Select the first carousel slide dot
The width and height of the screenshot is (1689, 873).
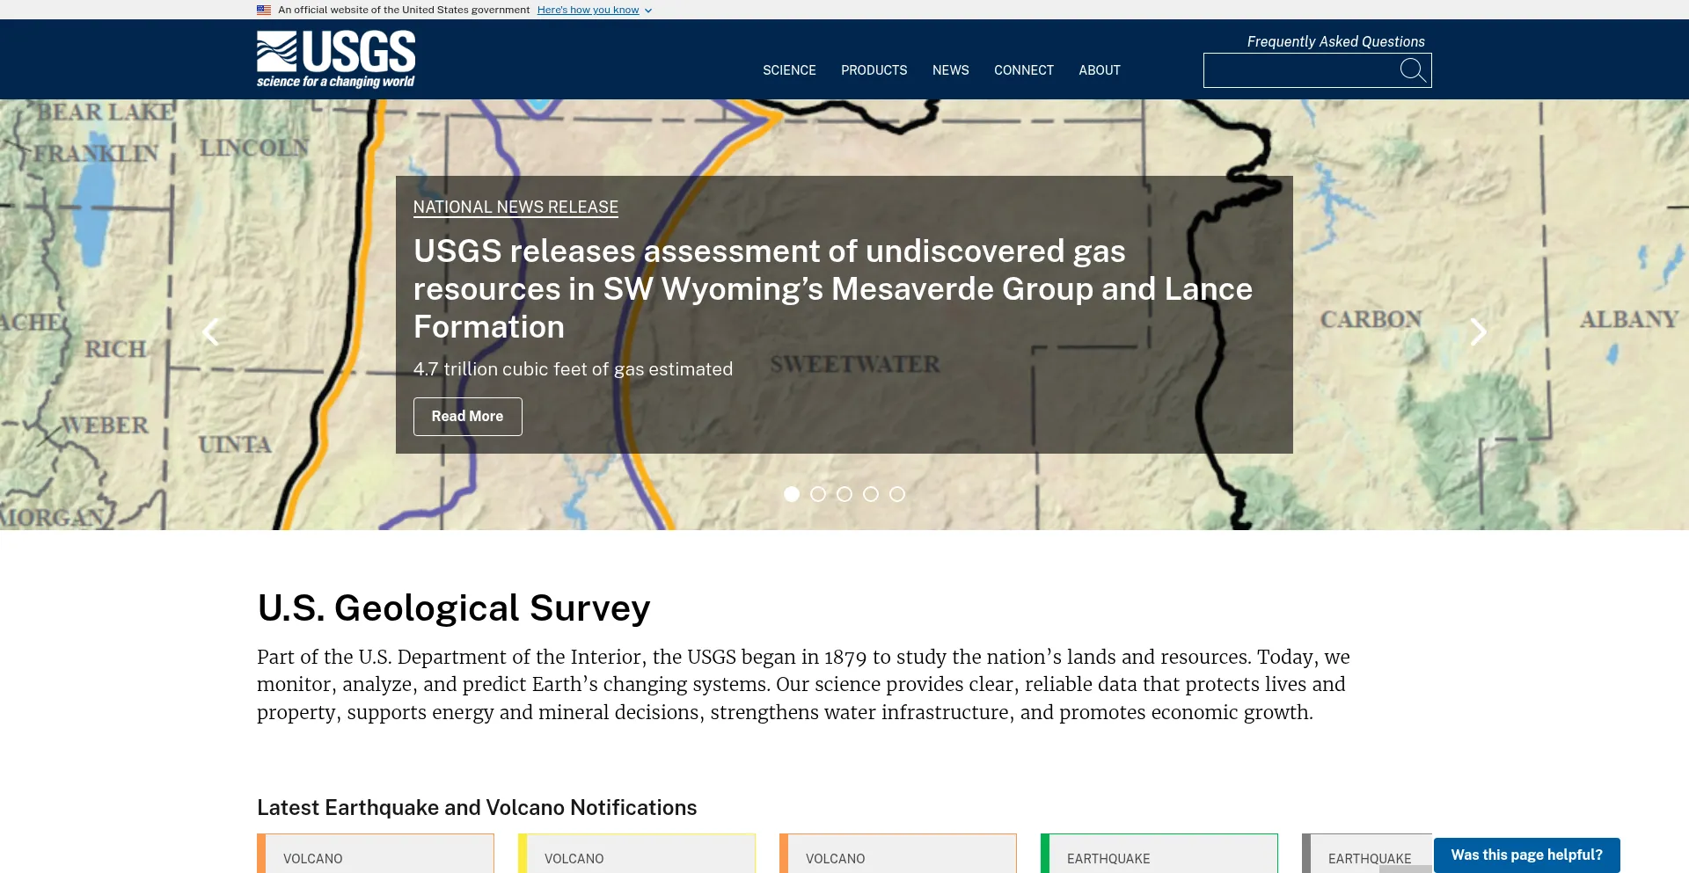click(792, 494)
